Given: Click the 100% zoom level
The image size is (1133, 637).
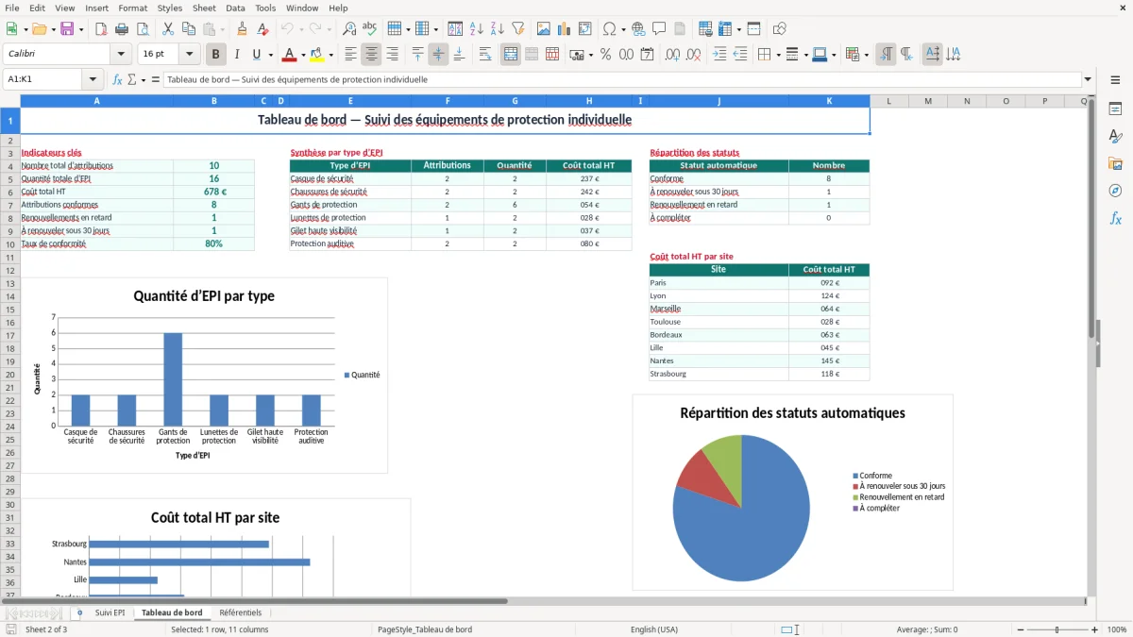Looking at the screenshot, I should coord(1117,629).
